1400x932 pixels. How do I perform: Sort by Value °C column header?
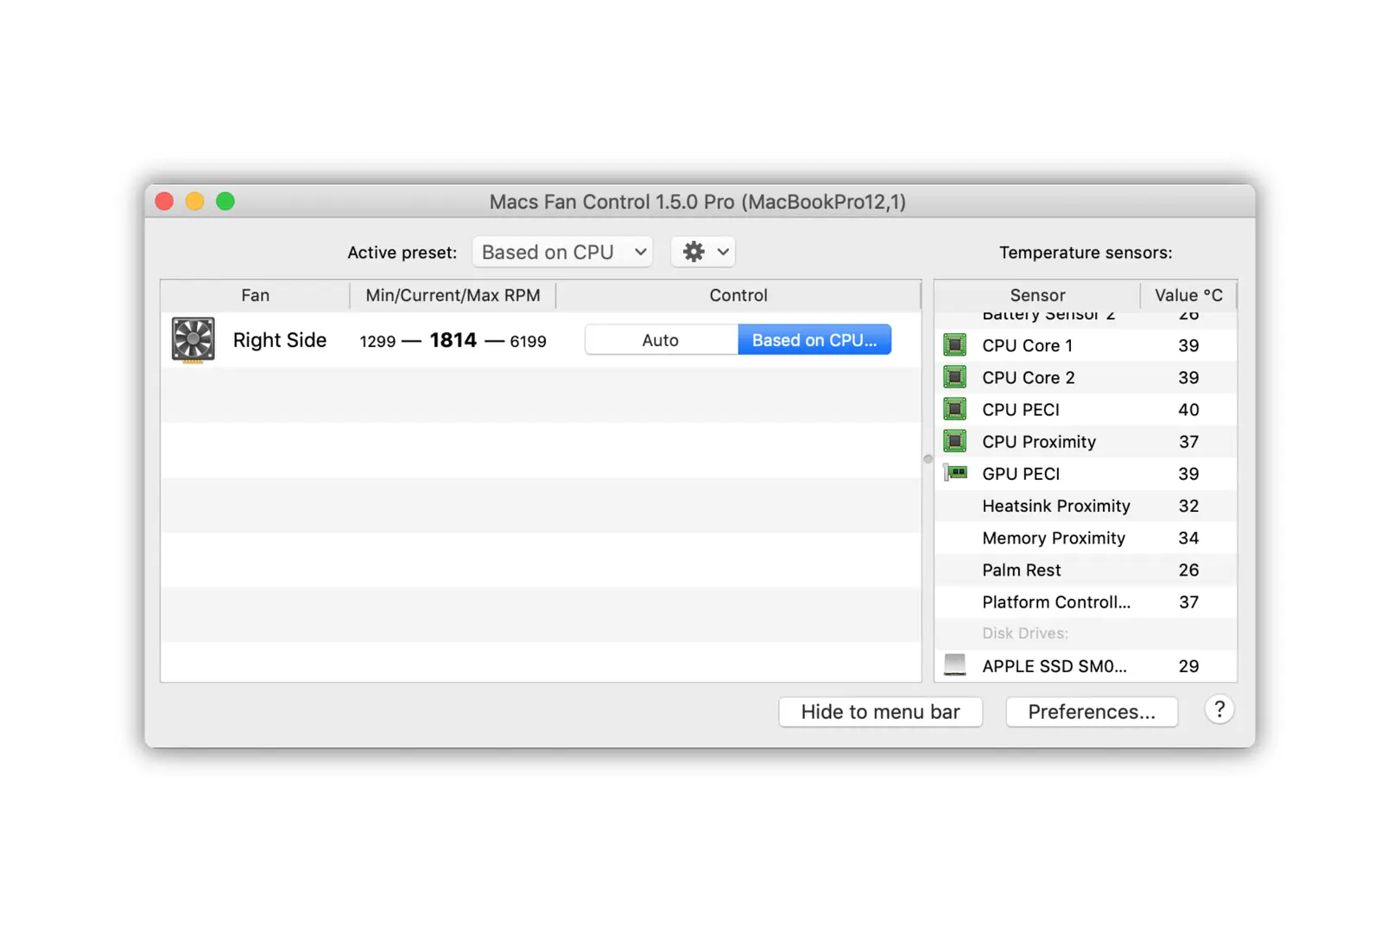(1188, 295)
